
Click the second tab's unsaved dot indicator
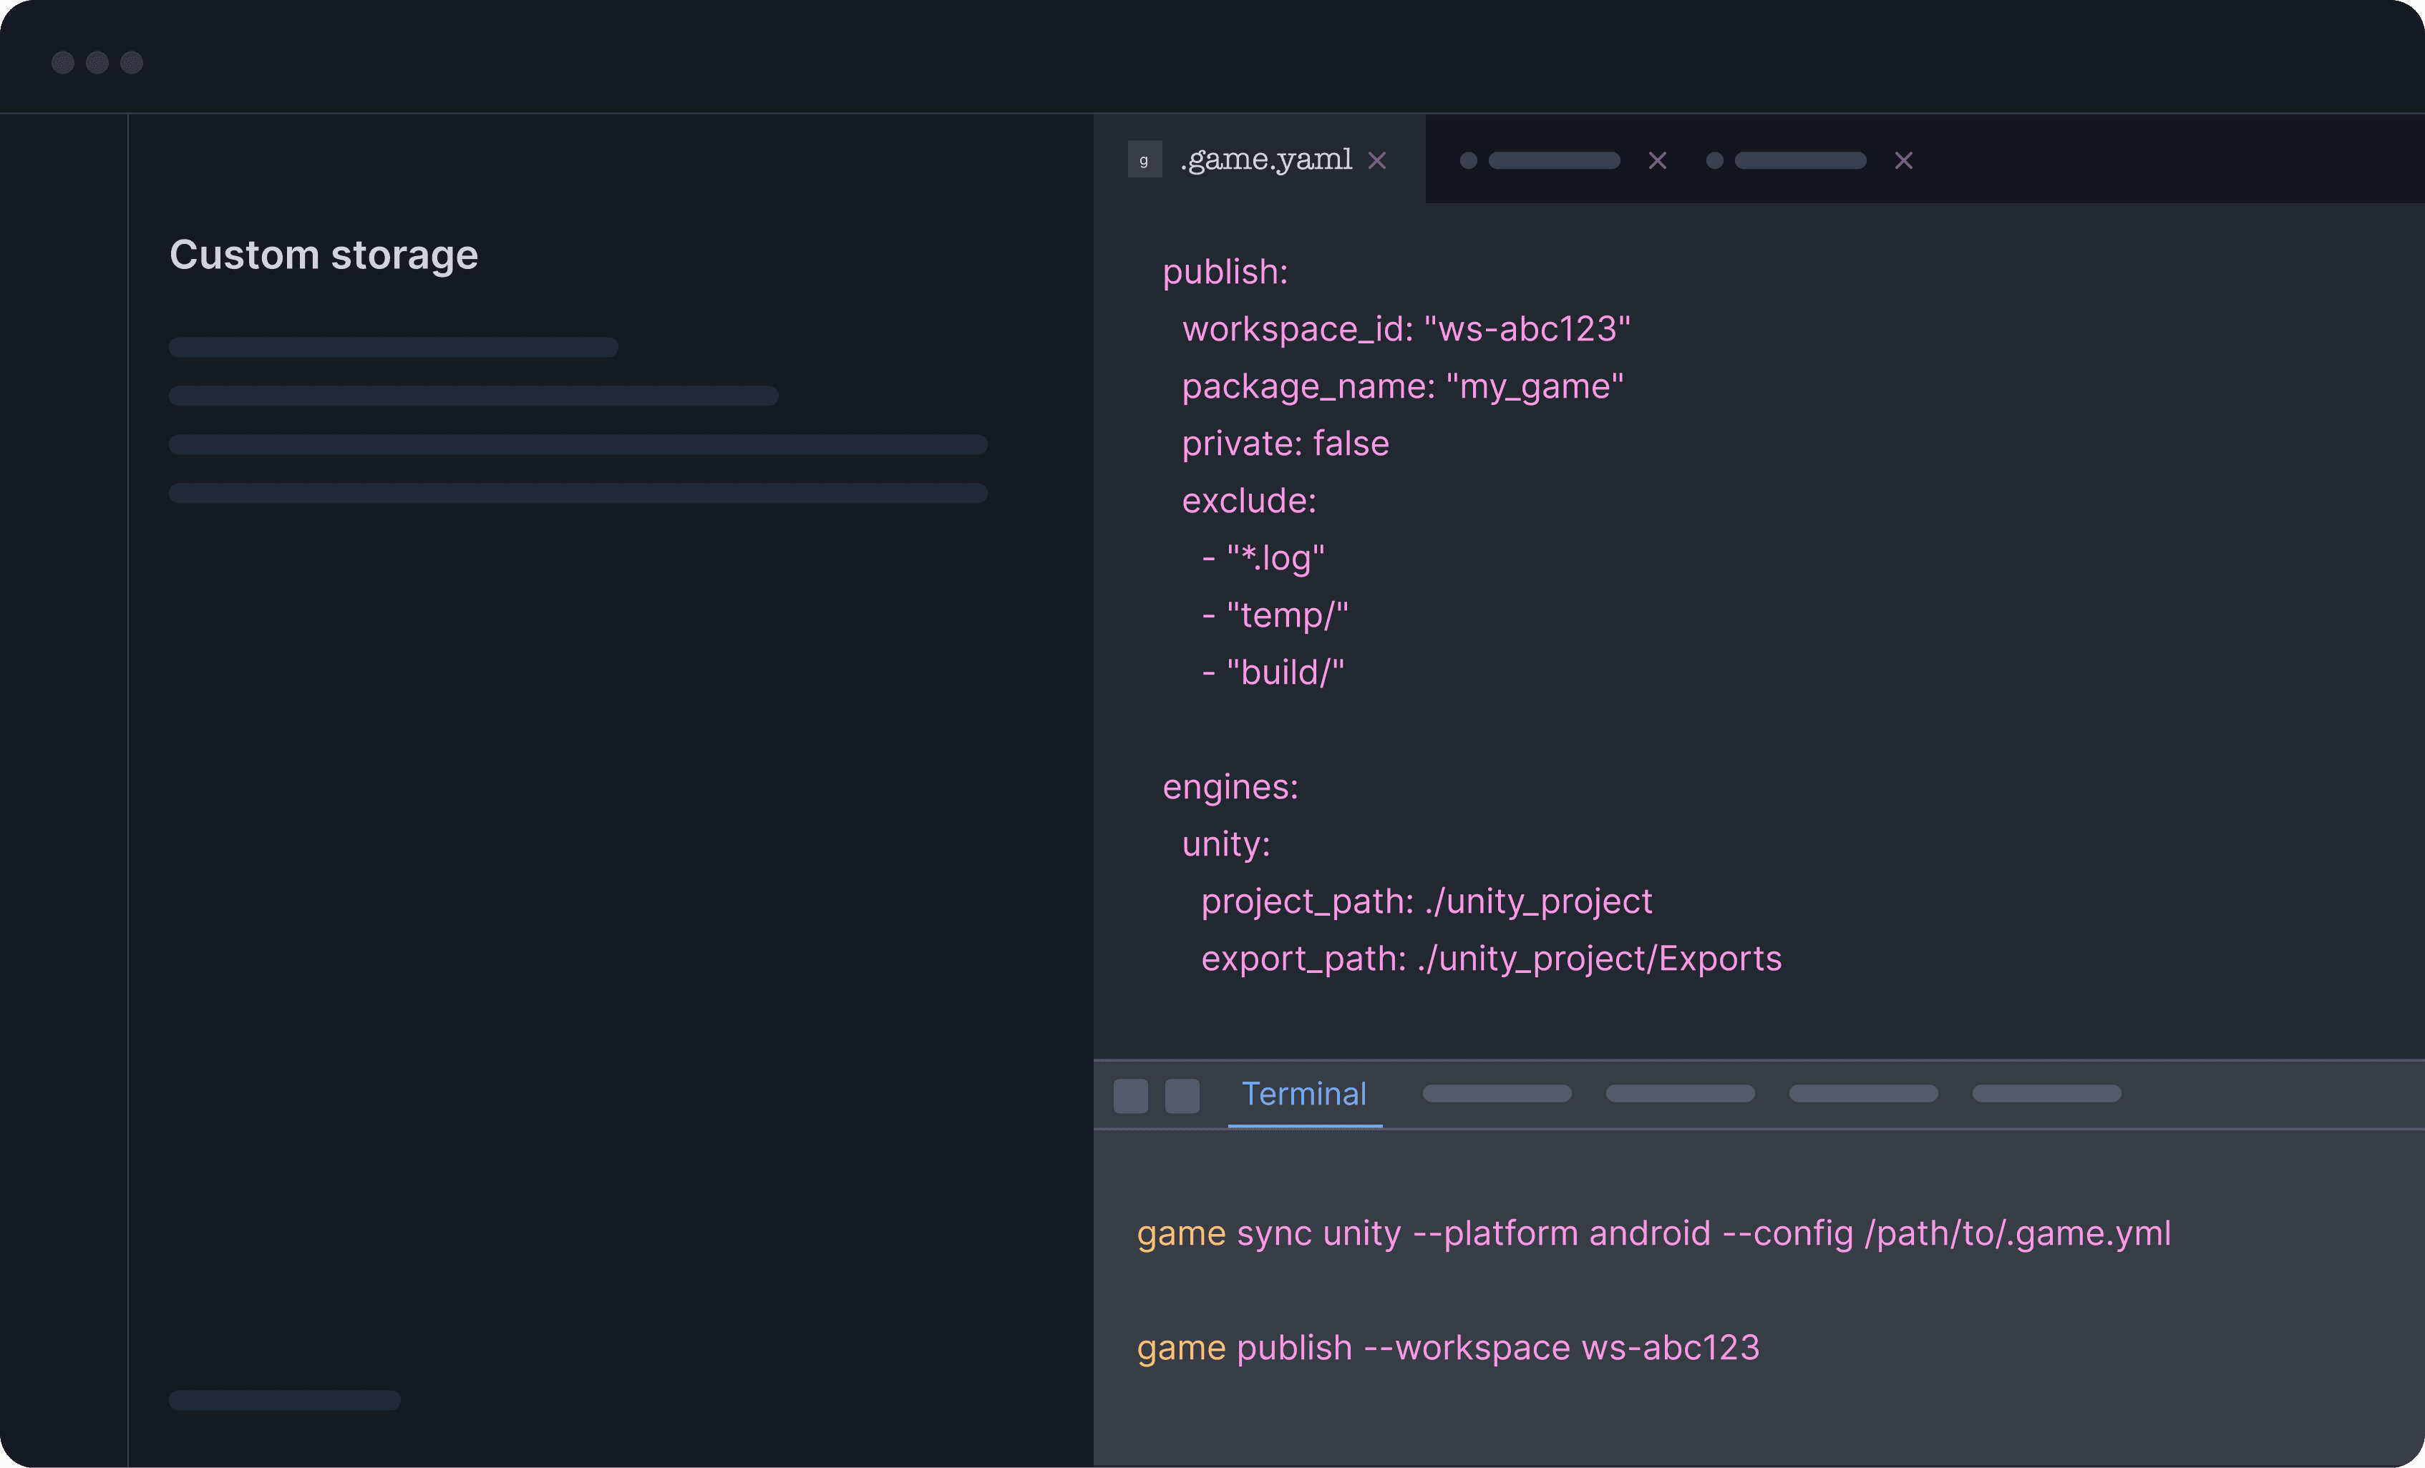pos(1469,160)
